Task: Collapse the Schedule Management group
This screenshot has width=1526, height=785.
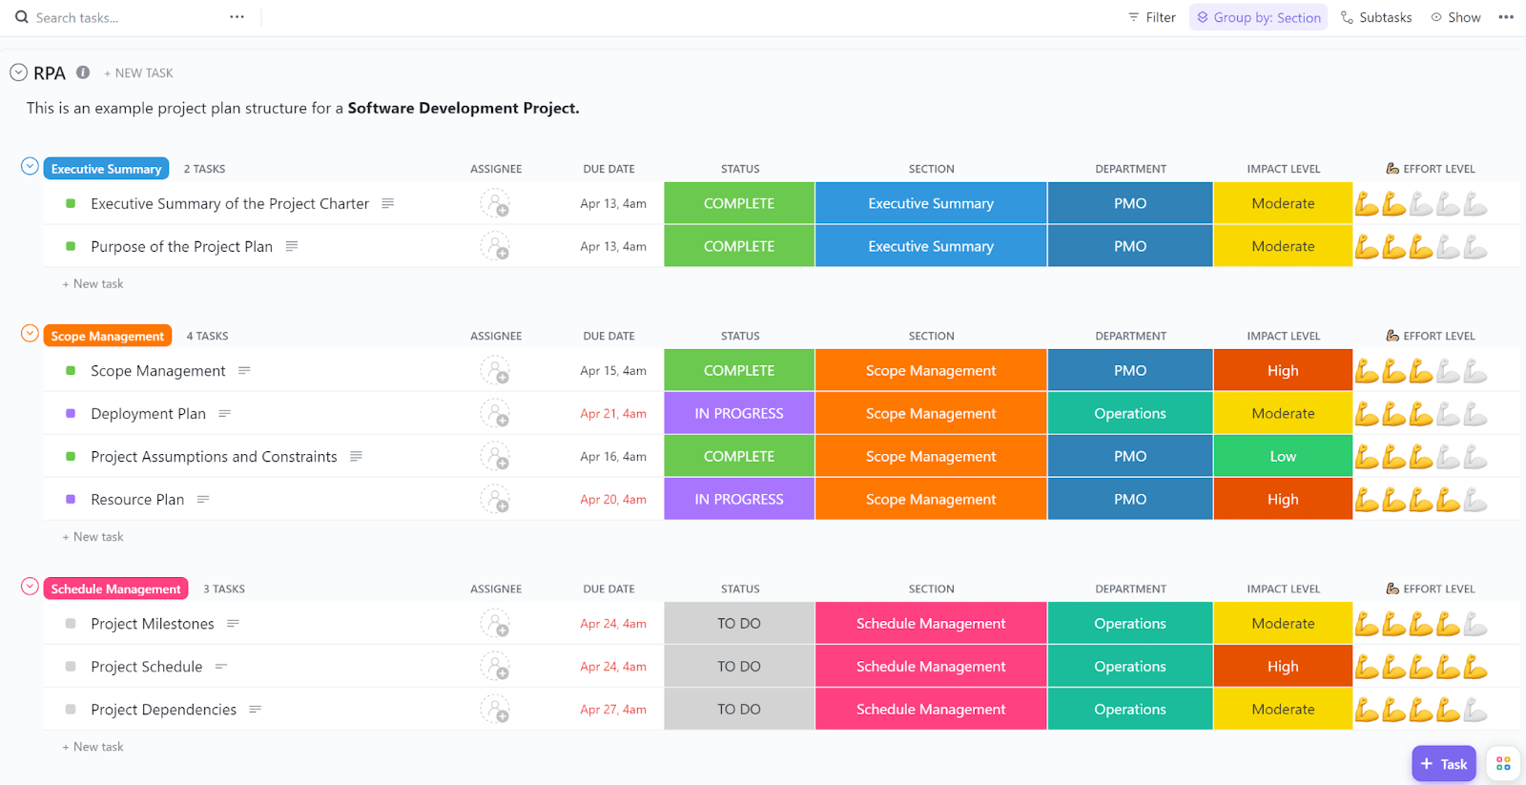Action: (x=30, y=587)
